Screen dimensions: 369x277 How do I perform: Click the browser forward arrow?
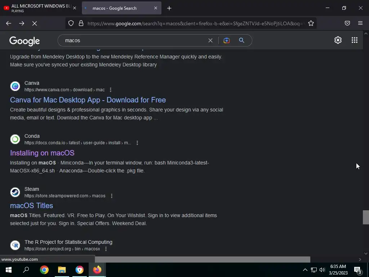[22, 23]
